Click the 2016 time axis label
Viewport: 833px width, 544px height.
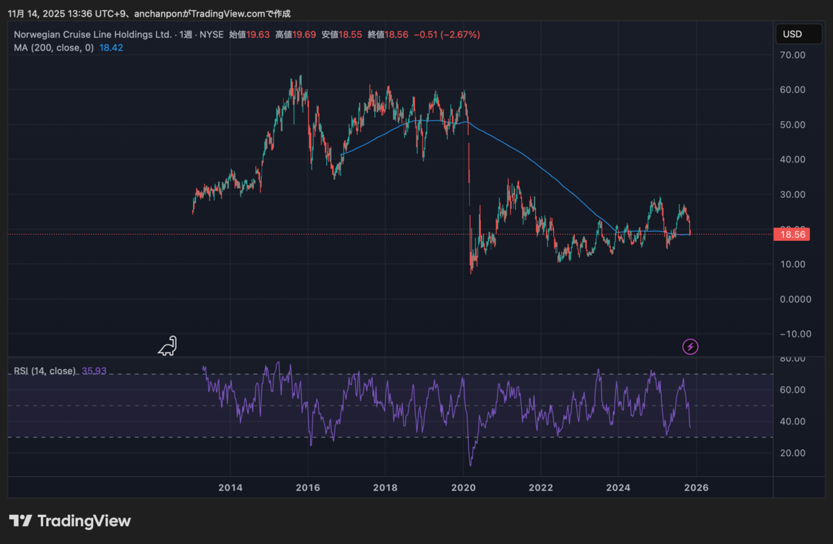[308, 487]
